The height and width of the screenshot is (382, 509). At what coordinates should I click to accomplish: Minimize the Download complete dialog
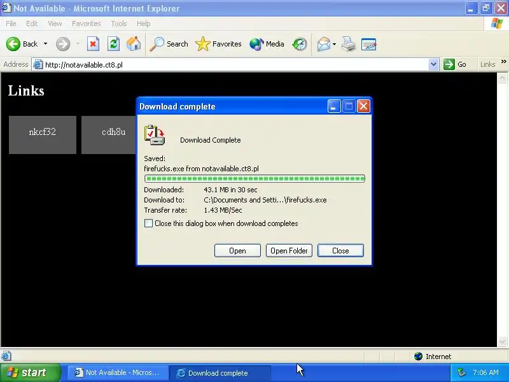pos(333,106)
